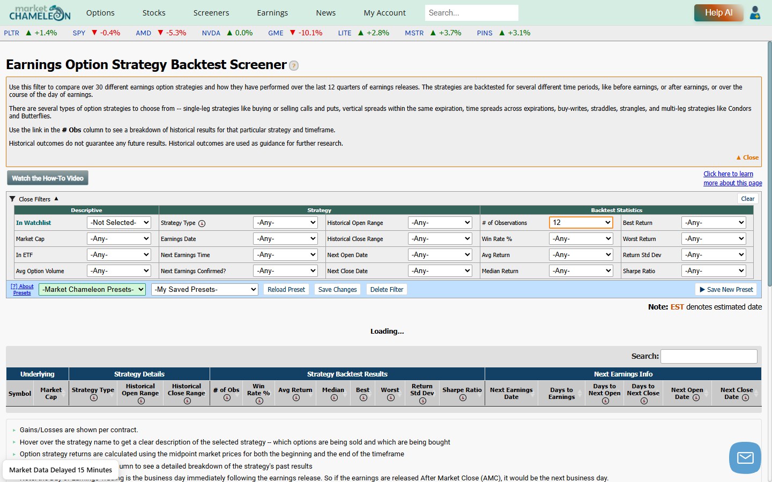This screenshot has width=772, height=482.
Task: Open the Earnings menu
Action: click(x=272, y=13)
